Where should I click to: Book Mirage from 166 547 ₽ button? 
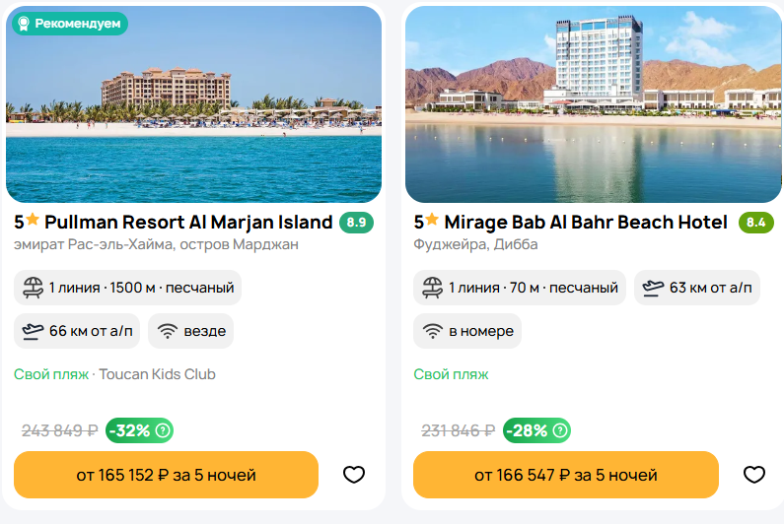565,475
